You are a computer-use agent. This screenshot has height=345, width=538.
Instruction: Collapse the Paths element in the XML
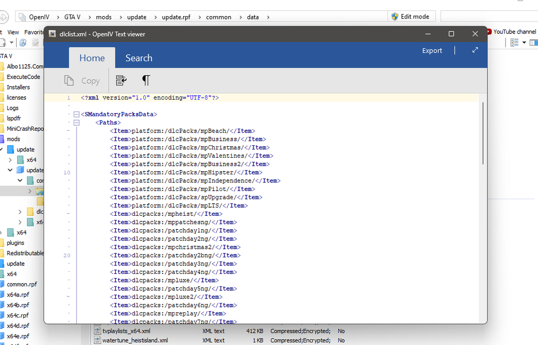[x=76, y=122]
